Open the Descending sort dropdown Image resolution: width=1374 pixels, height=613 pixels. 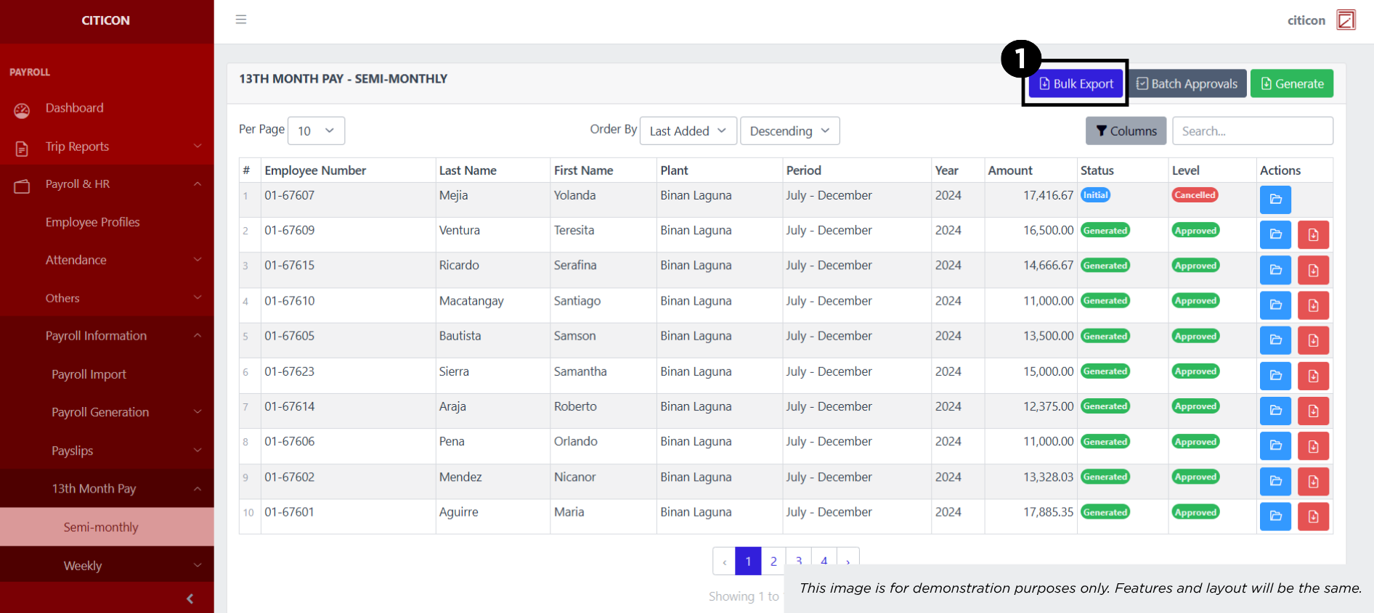pyautogui.click(x=789, y=131)
